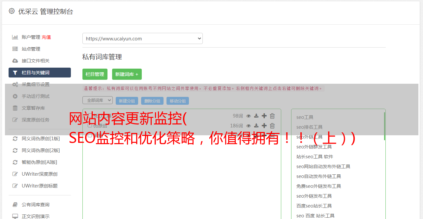Tick the checkbox on the 98词 row
This screenshot has height=219, width=423.
[x=90, y=116]
